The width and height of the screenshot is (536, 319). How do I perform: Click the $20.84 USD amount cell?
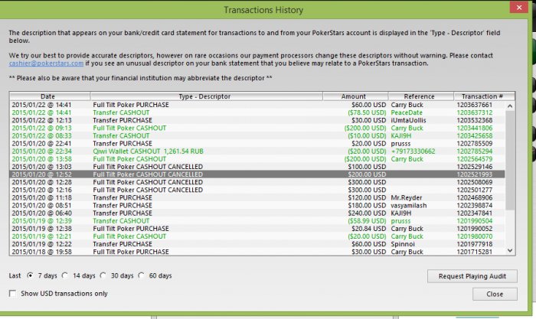368,229
